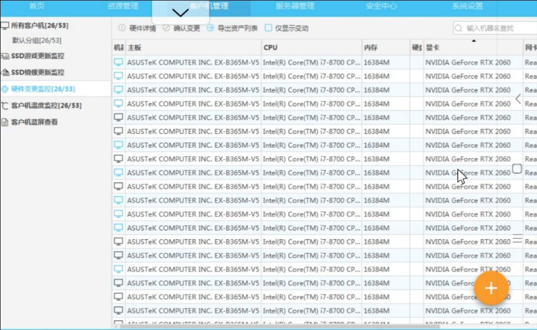
Task: Enable the 仅显示变动 checkbox
Action: pos(268,28)
